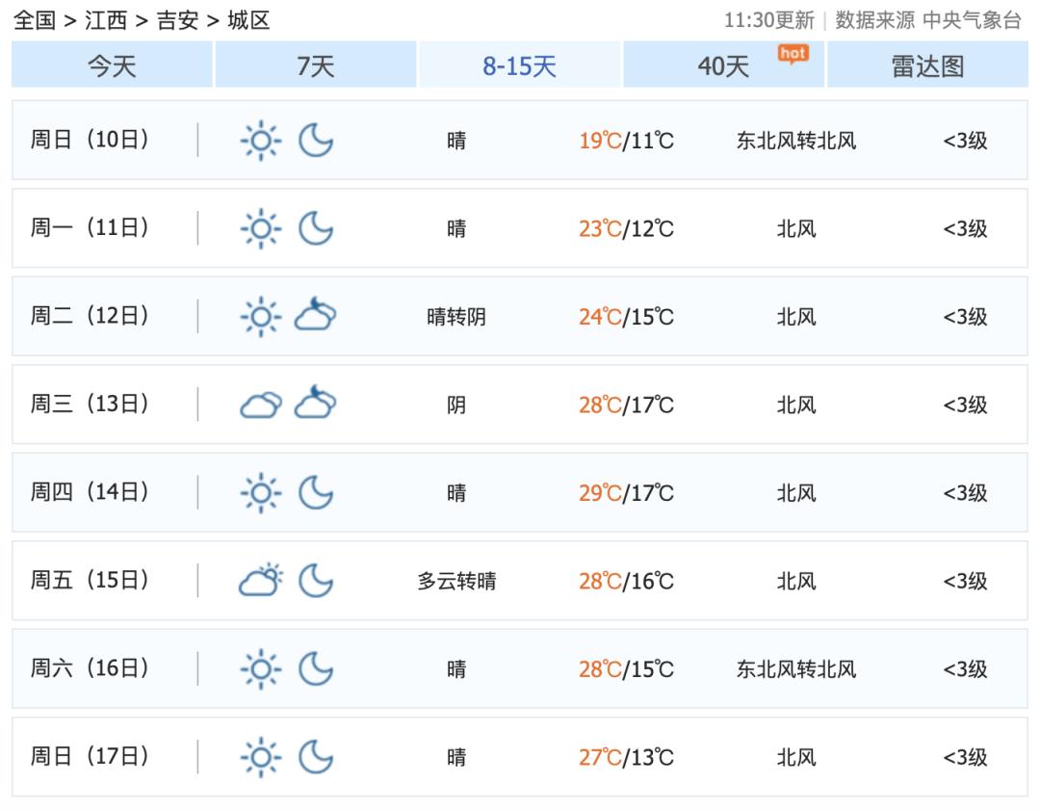
Task: Navigate to 吉安 in the breadcrumb
Action: [177, 20]
